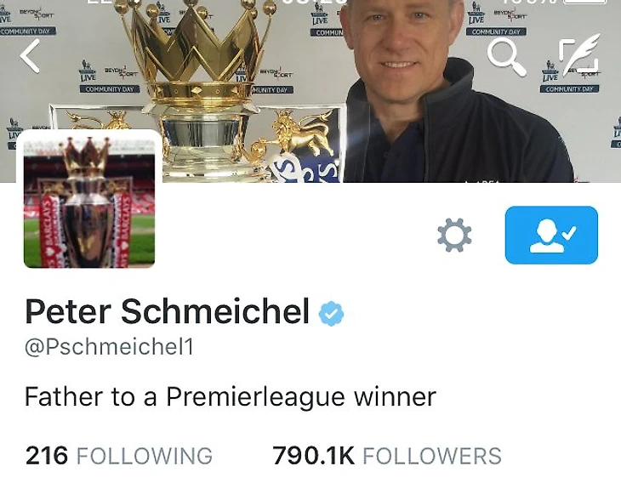621x489 pixels.
Task: Tap the man's face in the banner
Action: [401, 36]
